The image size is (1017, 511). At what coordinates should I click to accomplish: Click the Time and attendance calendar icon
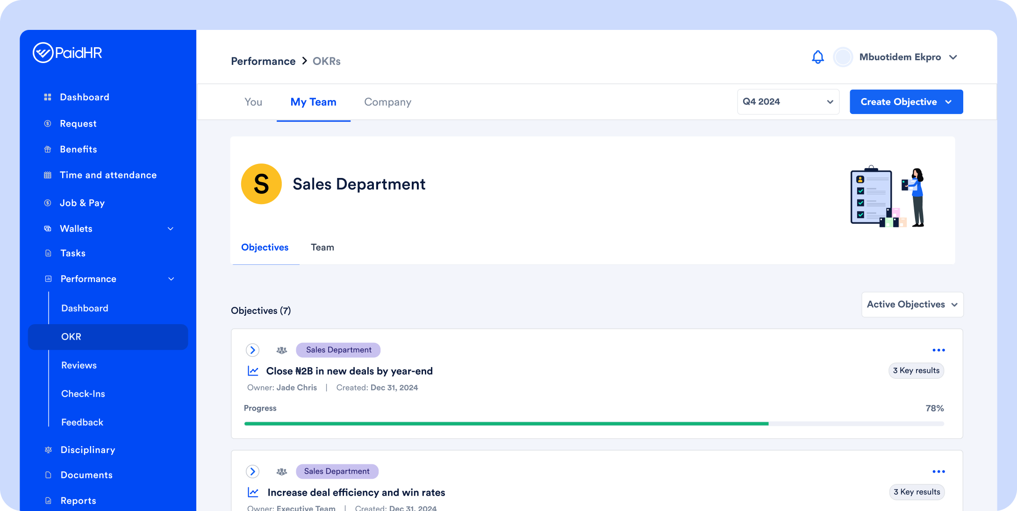tap(48, 175)
